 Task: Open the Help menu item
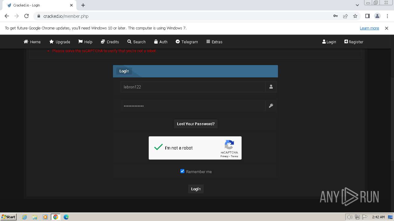pyautogui.click(x=85, y=42)
